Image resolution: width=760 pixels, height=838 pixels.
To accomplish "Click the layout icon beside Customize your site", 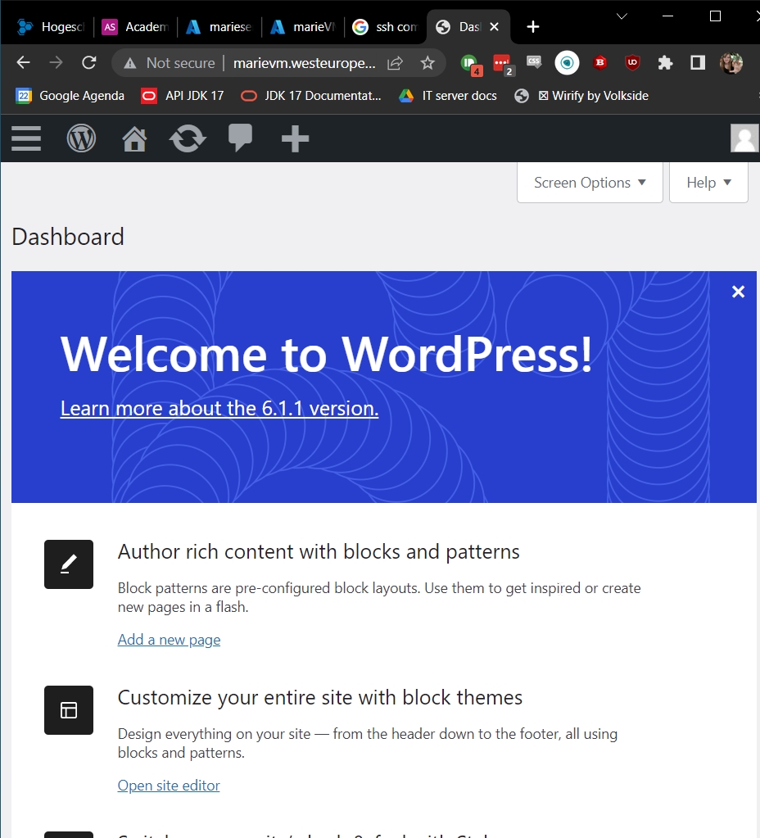I will (x=69, y=710).
